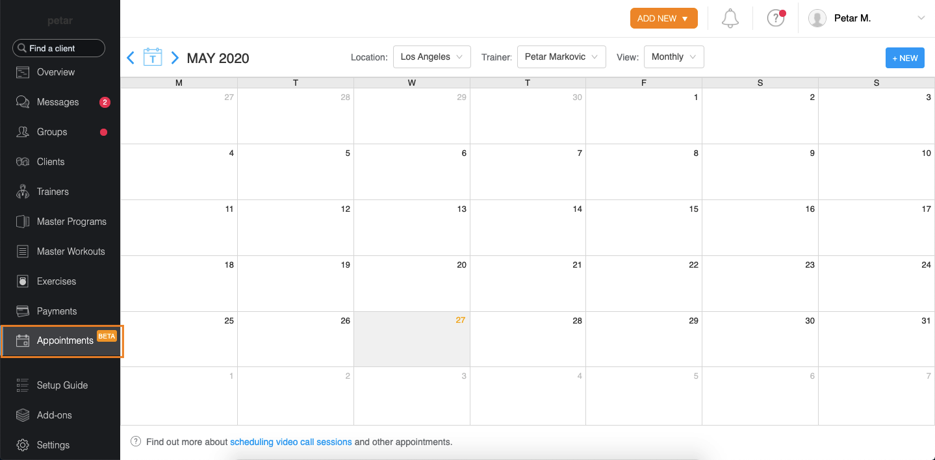The width and height of the screenshot is (935, 460).
Task: Click the Exercises kettlebell icon
Action: tap(23, 281)
